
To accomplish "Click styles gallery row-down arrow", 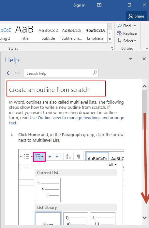I will pos(110,33).
